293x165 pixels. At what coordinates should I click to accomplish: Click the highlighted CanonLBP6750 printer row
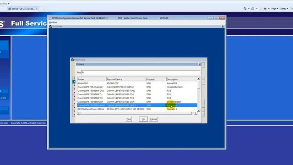pos(137,105)
